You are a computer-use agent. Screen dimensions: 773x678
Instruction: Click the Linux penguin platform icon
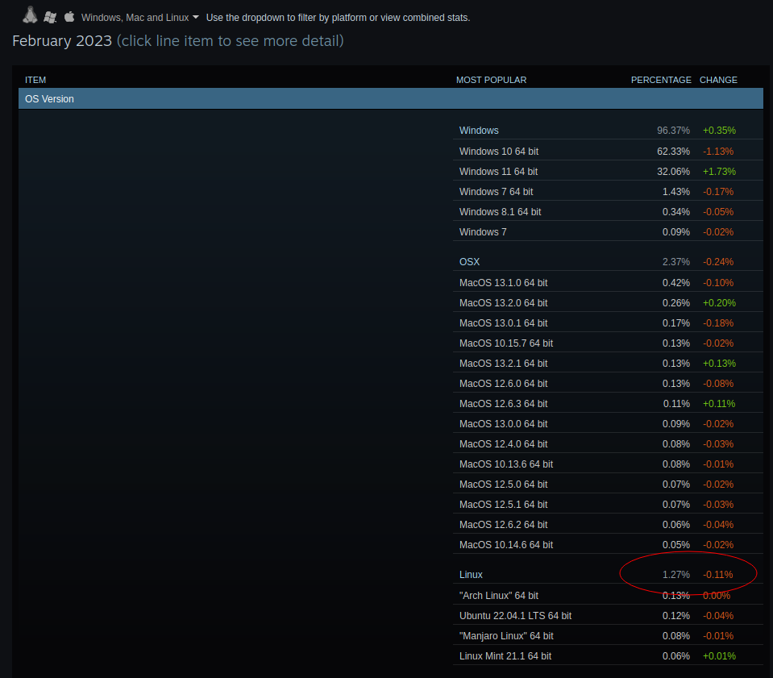(x=30, y=15)
